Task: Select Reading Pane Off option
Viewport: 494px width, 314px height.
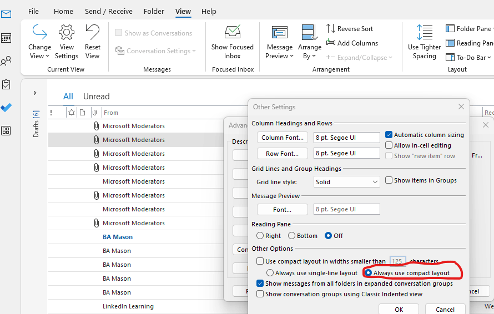Action: 328,236
